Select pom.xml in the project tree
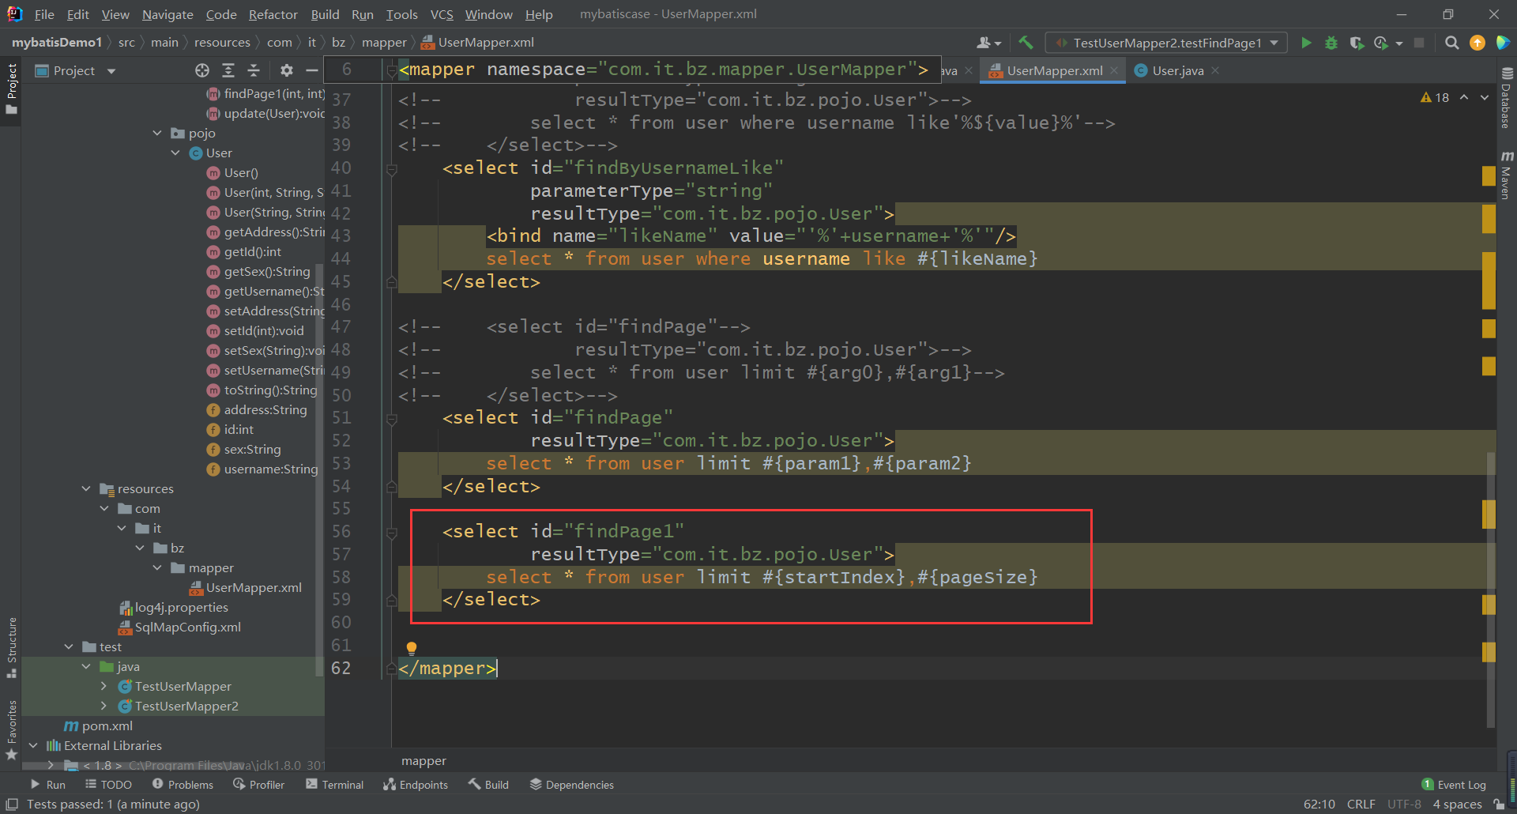 [107, 725]
